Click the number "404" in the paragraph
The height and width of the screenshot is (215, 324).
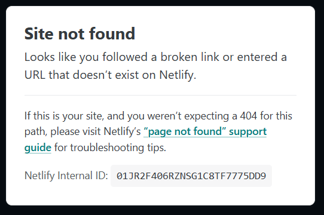[x=248, y=116]
